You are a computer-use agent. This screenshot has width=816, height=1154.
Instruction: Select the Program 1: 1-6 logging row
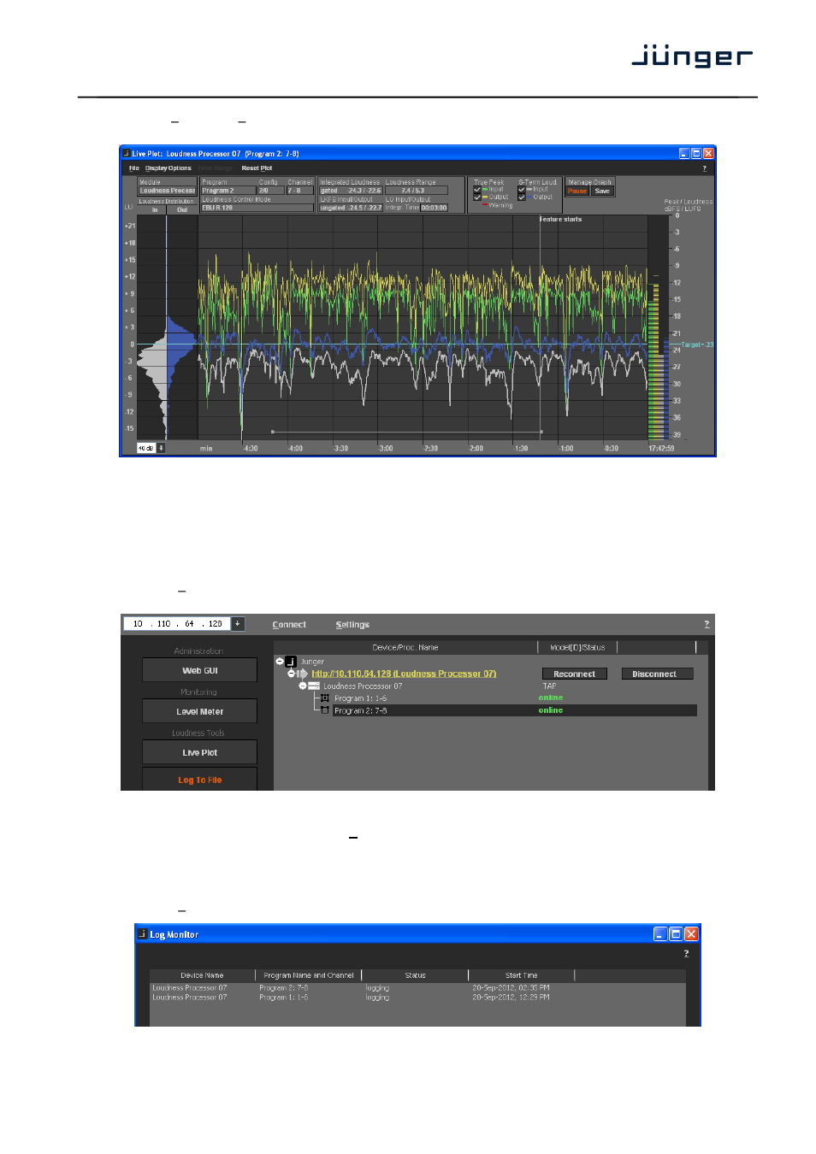pyautogui.click(x=417, y=997)
